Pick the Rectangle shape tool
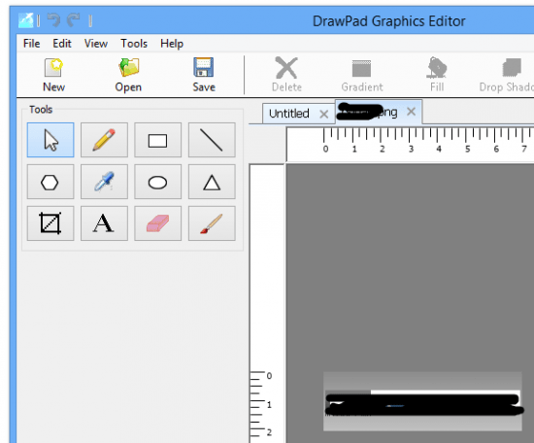Screen dimensions: 534x443 [x=157, y=140]
